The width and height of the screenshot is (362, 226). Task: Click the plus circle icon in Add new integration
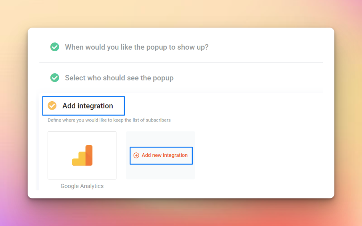(x=136, y=155)
